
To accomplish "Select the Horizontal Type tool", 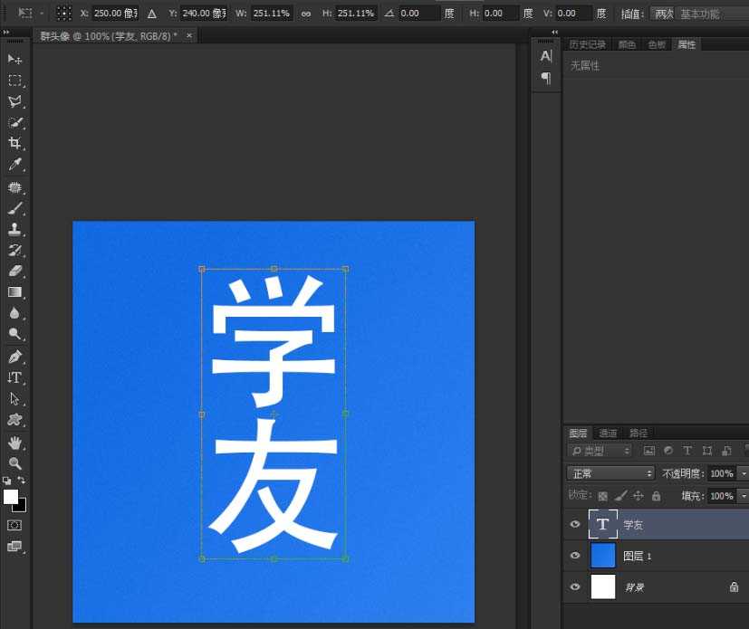I will point(12,378).
